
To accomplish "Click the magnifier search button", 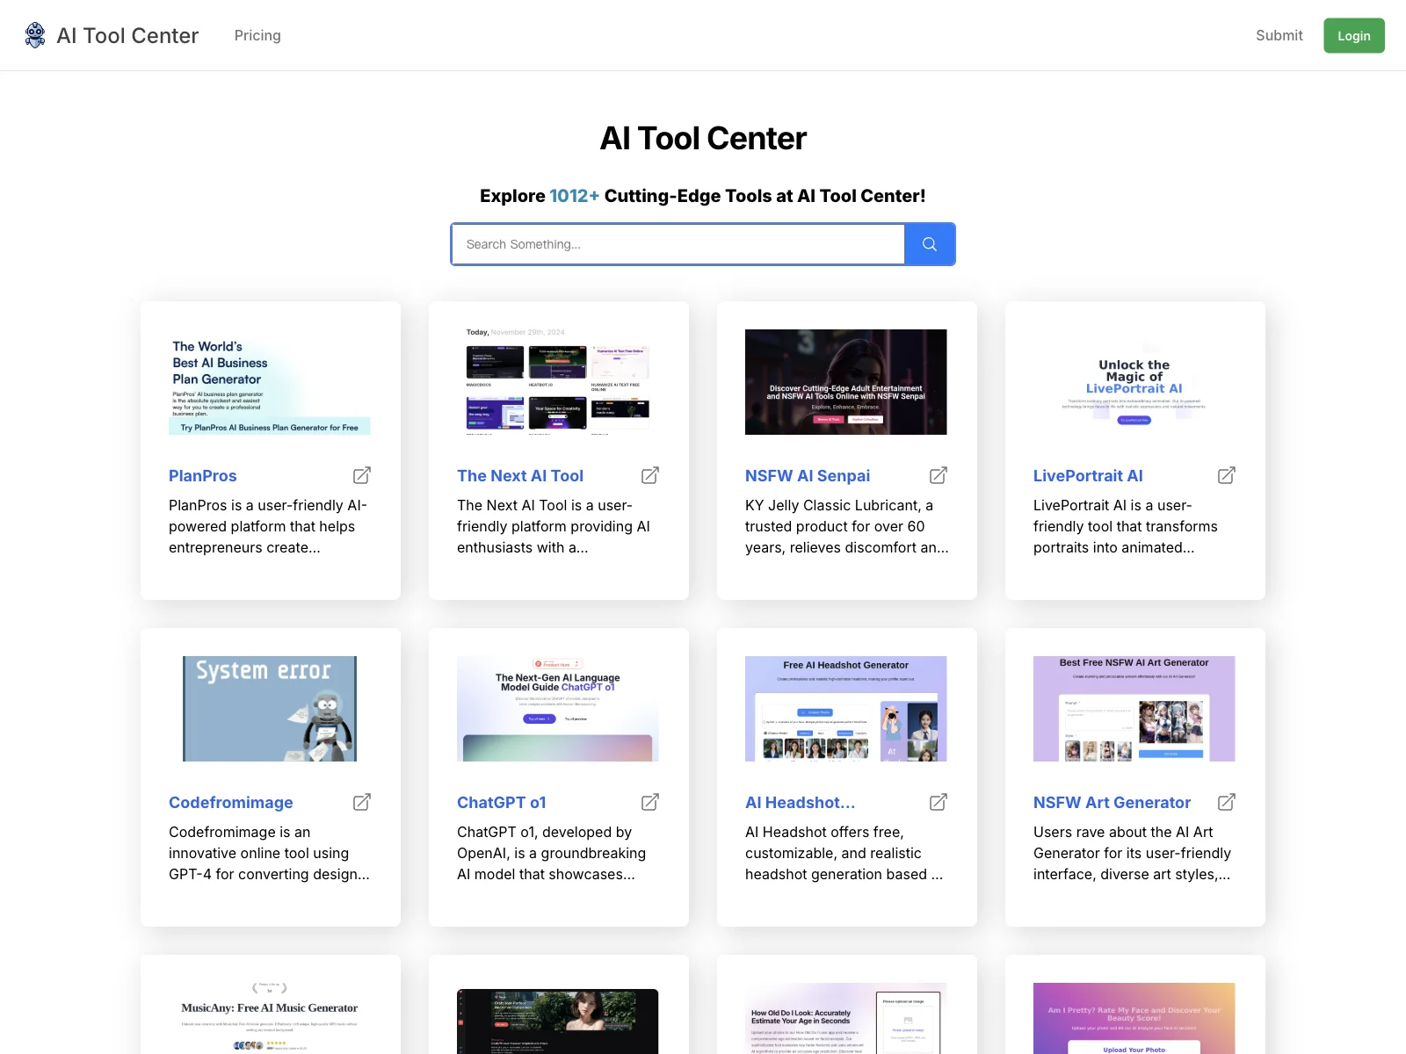I will point(930,244).
